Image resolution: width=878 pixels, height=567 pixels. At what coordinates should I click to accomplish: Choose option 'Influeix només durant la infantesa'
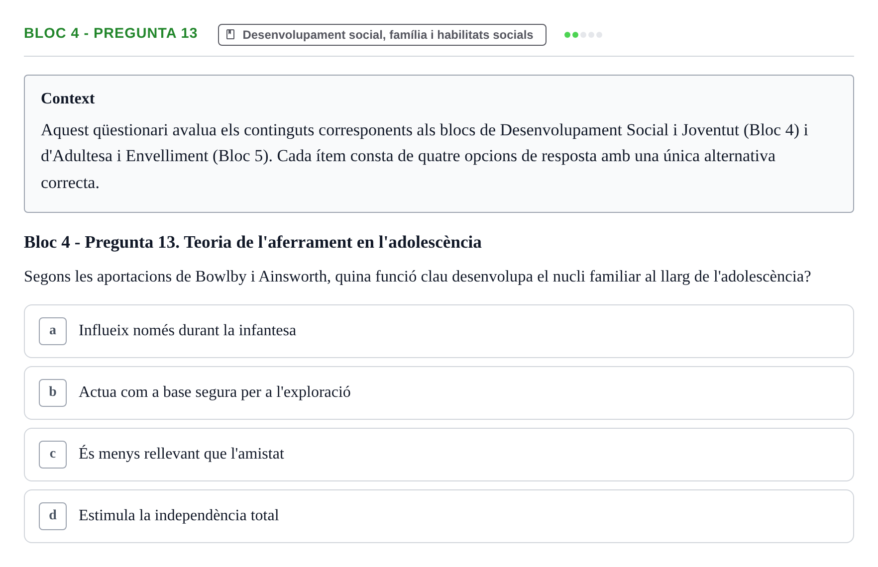(439, 331)
